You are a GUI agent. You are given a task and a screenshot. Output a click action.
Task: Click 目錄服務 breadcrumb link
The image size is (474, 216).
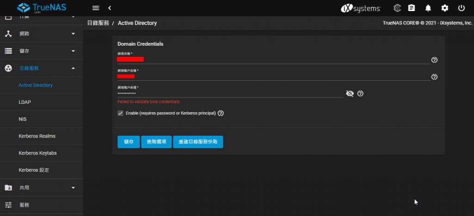98,23
